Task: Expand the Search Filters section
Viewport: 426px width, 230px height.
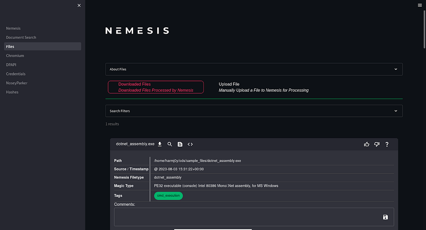Action: (254, 111)
